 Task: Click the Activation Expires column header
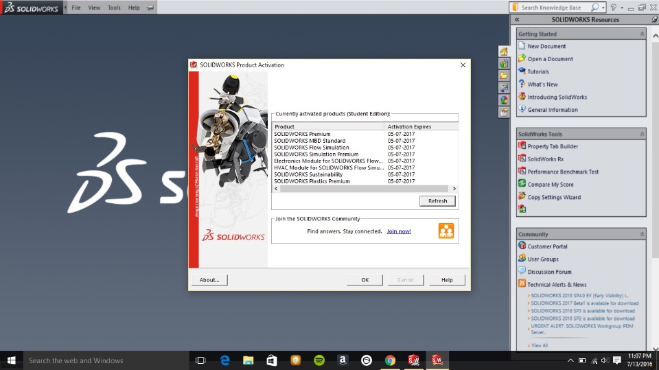click(x=421, y=126)
